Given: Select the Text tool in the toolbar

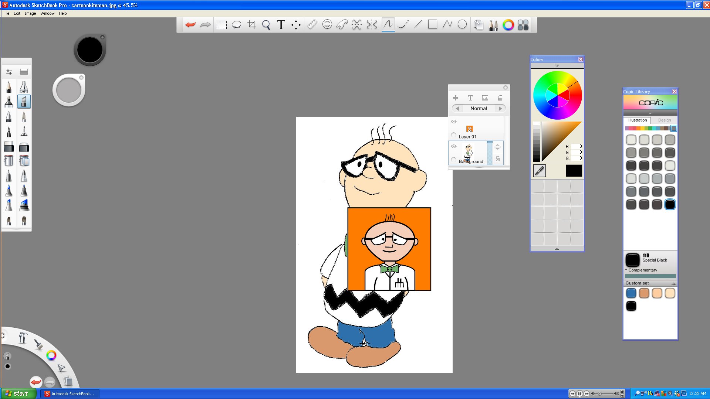Looking at the screenshot, I should coord(281,25).
